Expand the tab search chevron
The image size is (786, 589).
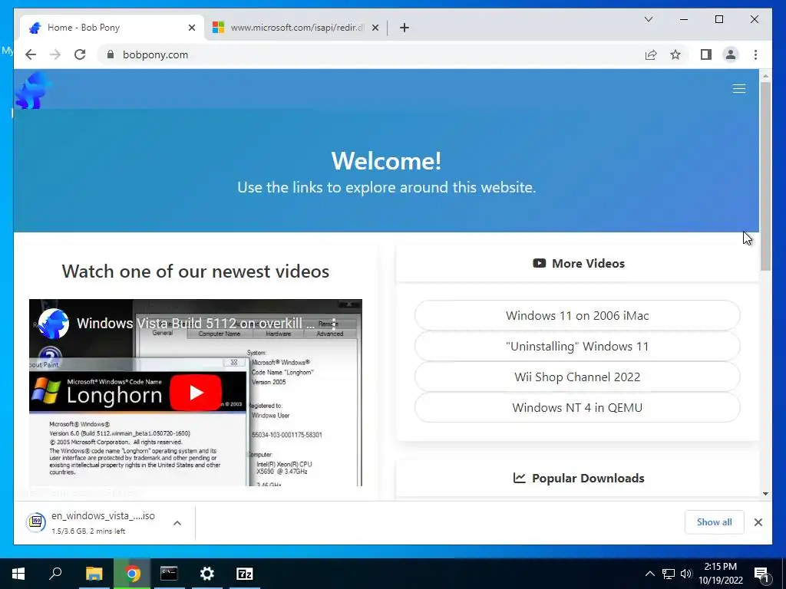pos(648,19)
